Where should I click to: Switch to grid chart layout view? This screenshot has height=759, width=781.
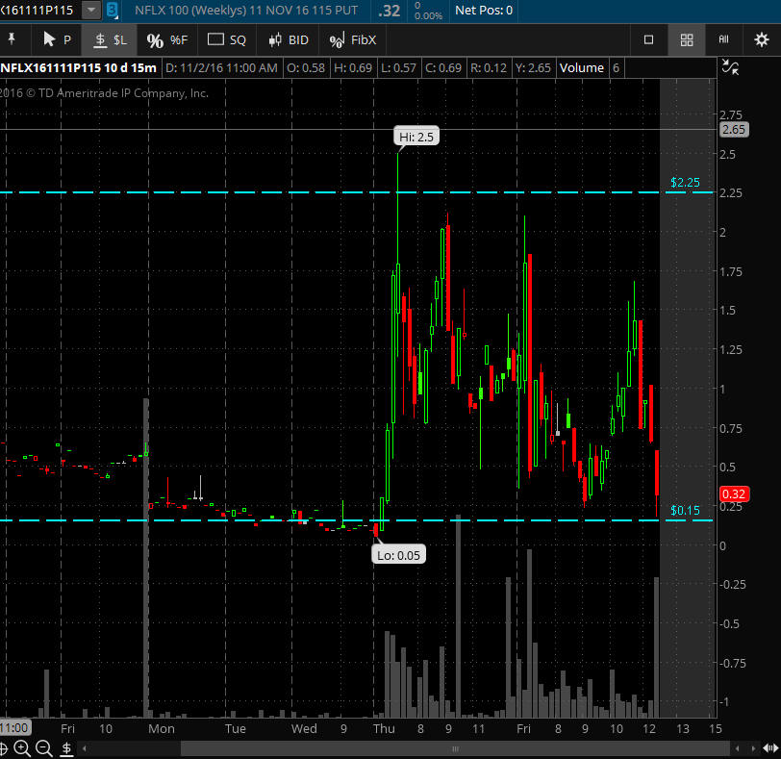click(x=687, y=39)
